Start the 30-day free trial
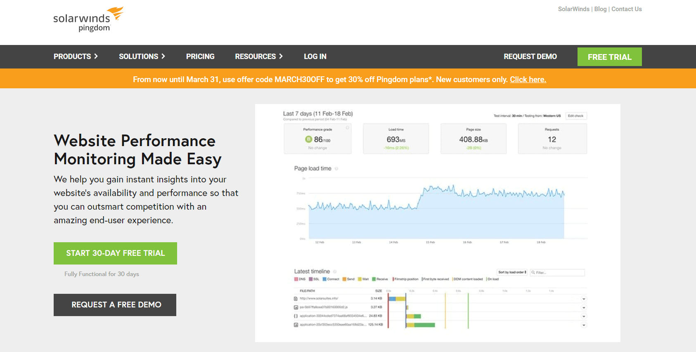This screenshot has width=696, height=352. tap(115, 253)
